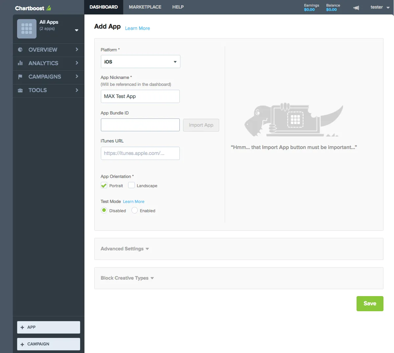Open the Platform iOS dropdown
The height and width of the screenshot is (353, 394).
(x=140, y=62)
